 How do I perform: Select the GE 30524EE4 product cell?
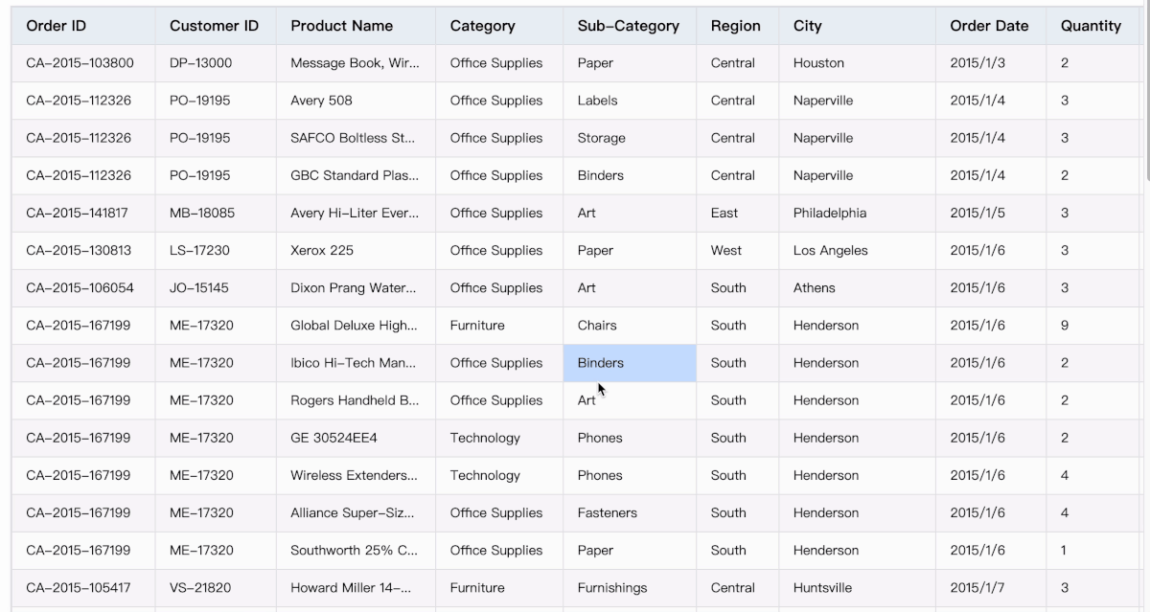(333, 438)
